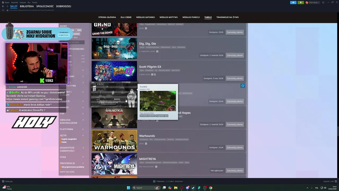
Task: Install the Battlestar Galactica demo
Action: coord(235,124)
